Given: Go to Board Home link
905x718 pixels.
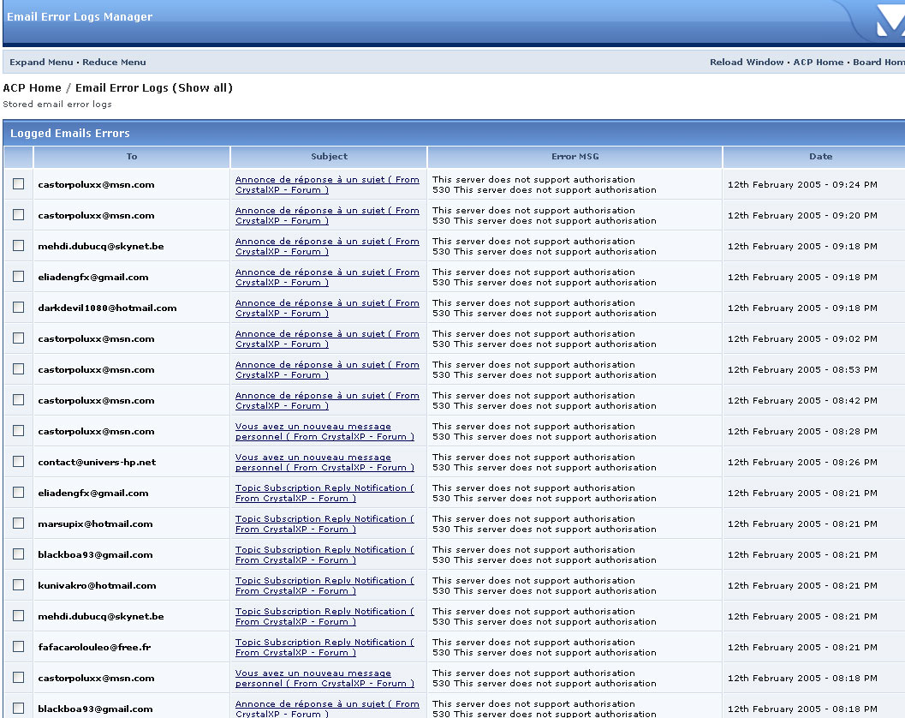Looking at the screenshot, I should point(878,62).
